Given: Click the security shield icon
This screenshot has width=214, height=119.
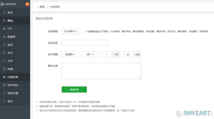Looking at the screenshot, I should (x=4, y=53).
